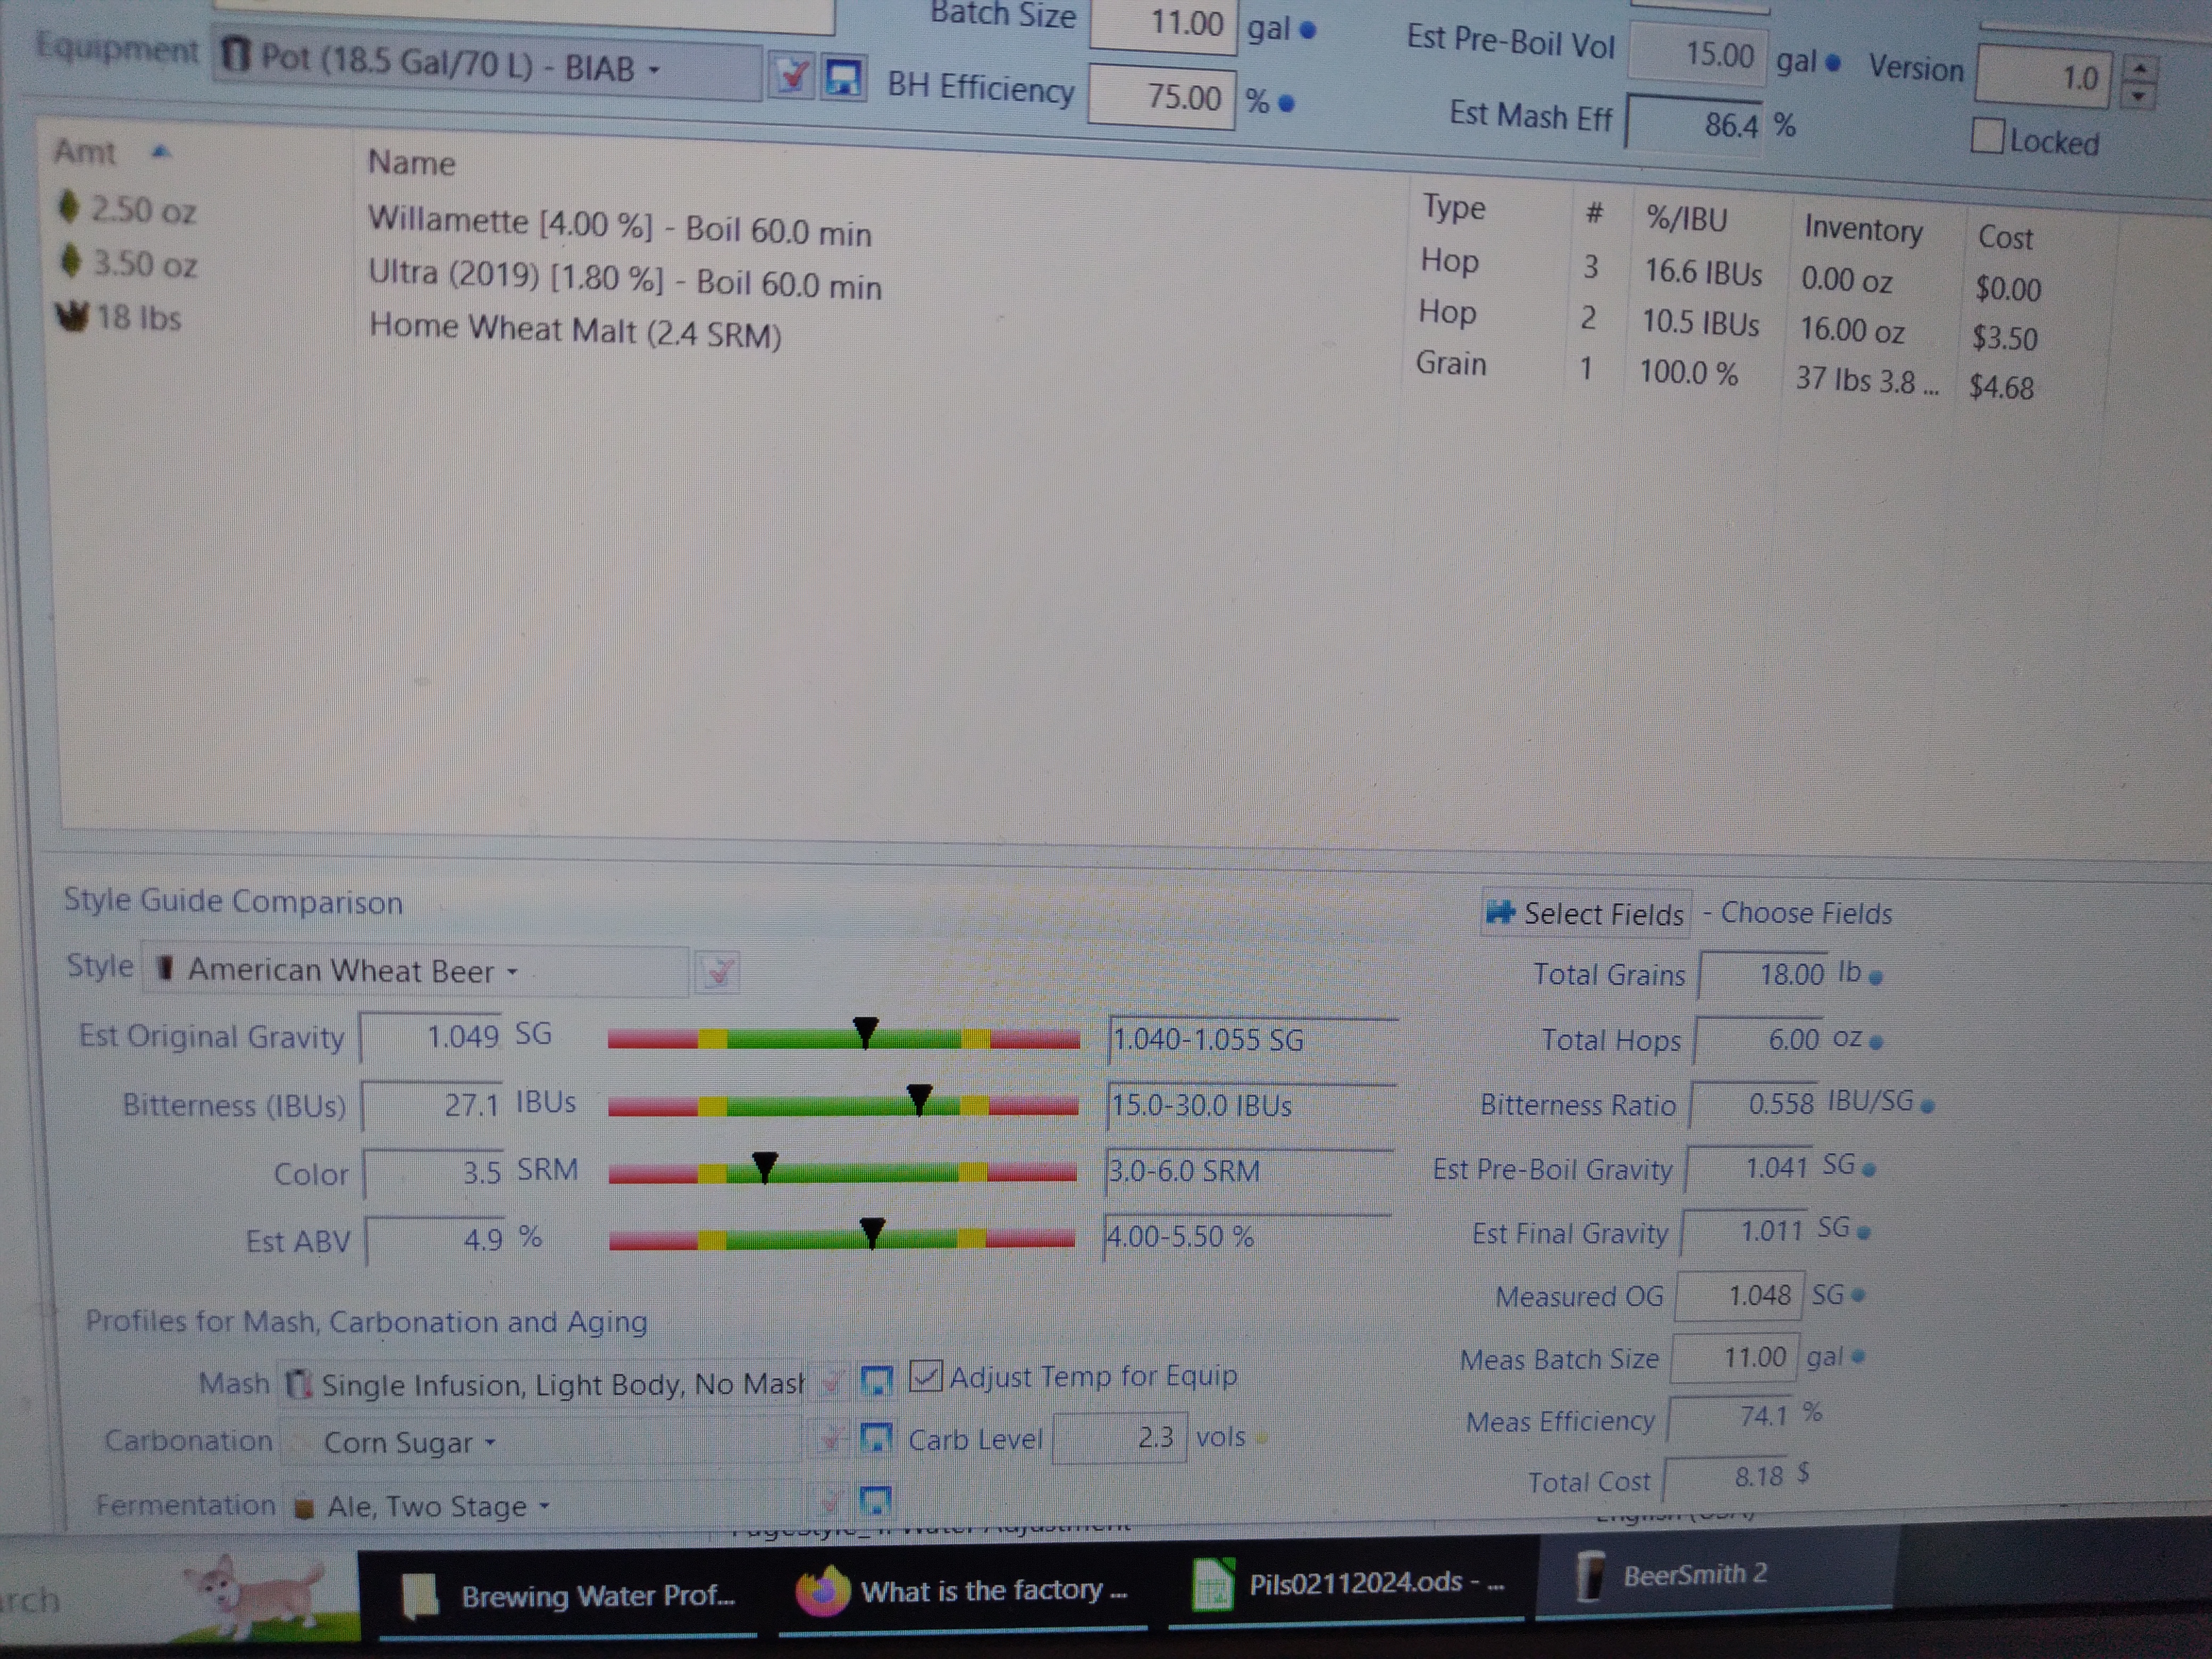This screenshot has height=1659, width=2212.
Task: Click the Select Fields button
Action: 1586,913
